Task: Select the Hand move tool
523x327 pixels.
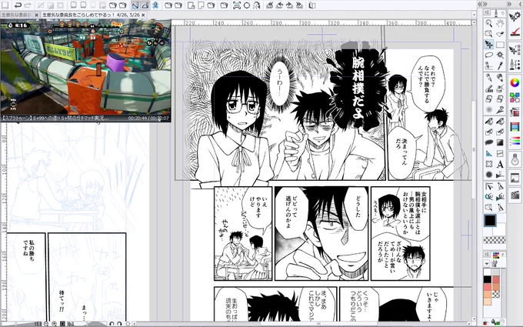Action: coord(500,23)
